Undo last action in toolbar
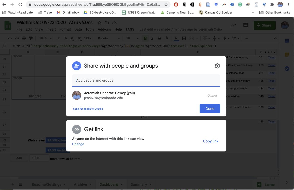The width and height of the screenshot is (294, 190). pos(10,38)
